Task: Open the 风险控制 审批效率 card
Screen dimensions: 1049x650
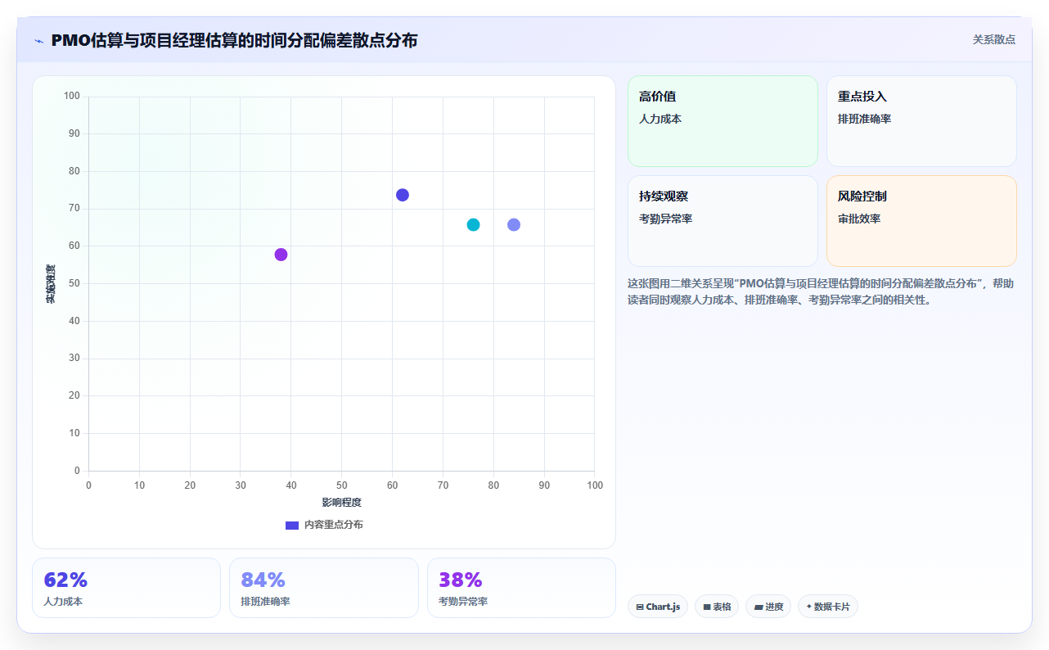Action: coord(921,221)
